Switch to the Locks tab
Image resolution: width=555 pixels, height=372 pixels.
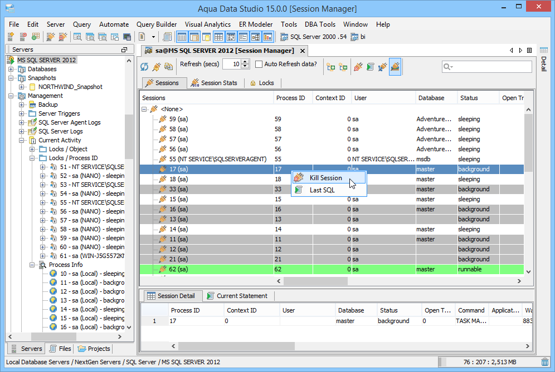[x=262, y=83]
